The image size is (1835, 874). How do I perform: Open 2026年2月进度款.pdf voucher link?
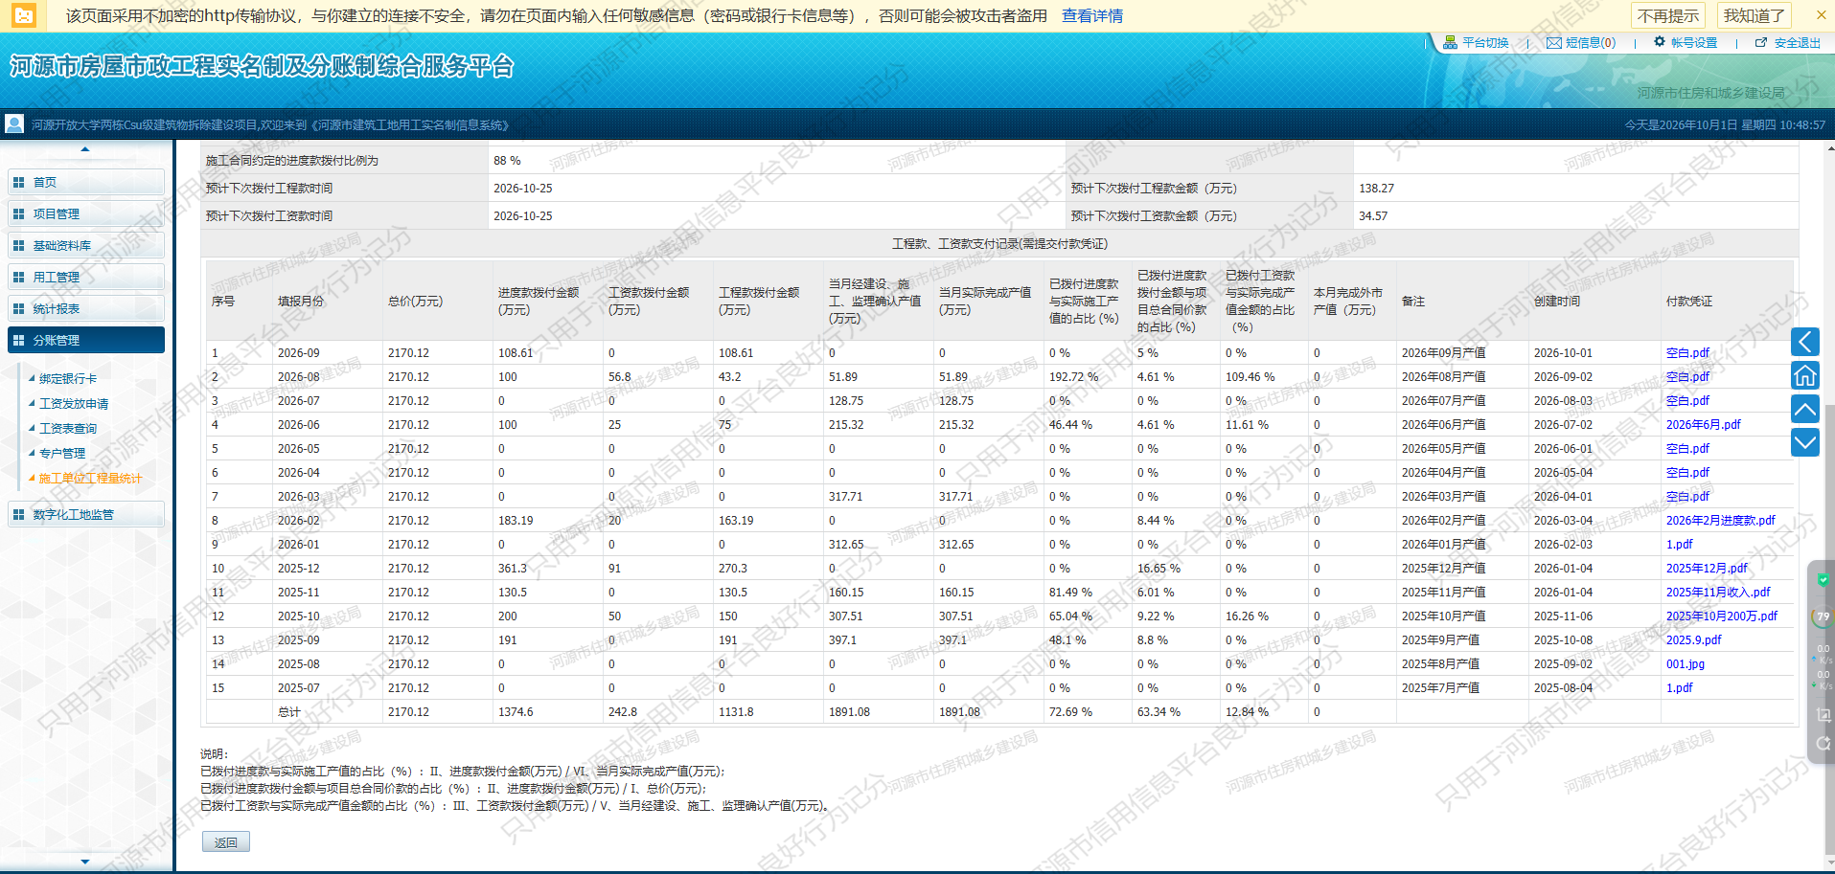pyautogui.click(x=1720, y=521)
